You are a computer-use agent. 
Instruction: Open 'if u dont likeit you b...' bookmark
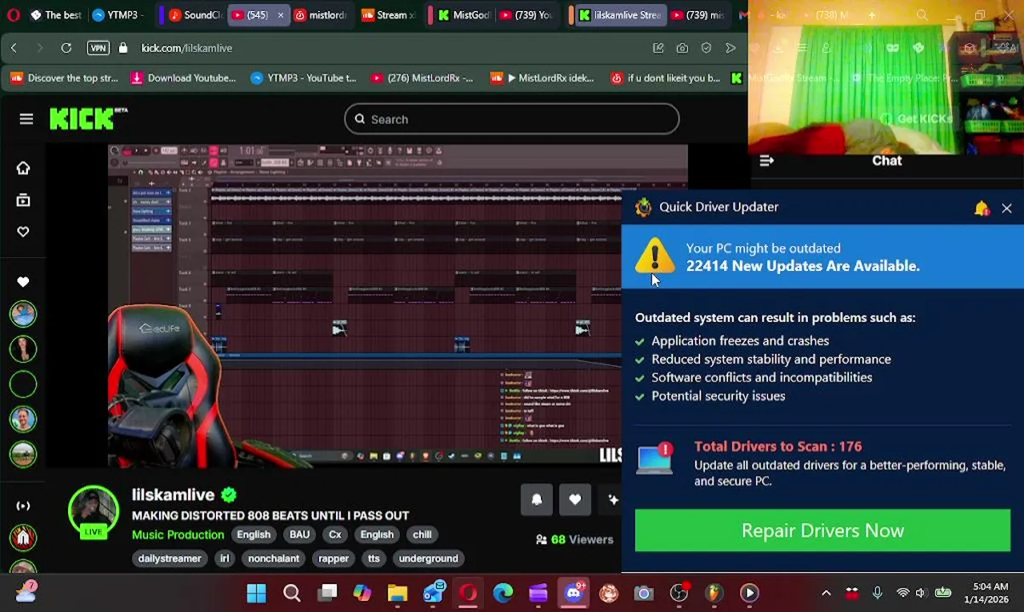[666, 78]
